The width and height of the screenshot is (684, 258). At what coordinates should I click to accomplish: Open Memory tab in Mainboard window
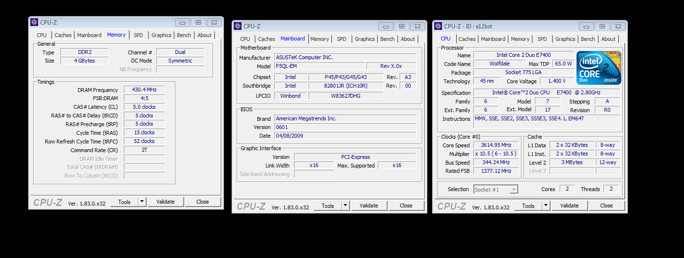320,39
